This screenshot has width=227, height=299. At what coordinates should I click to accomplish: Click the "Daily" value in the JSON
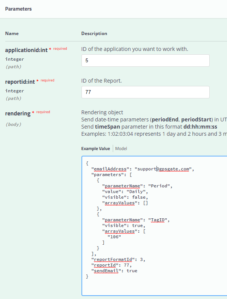(136, 192)
